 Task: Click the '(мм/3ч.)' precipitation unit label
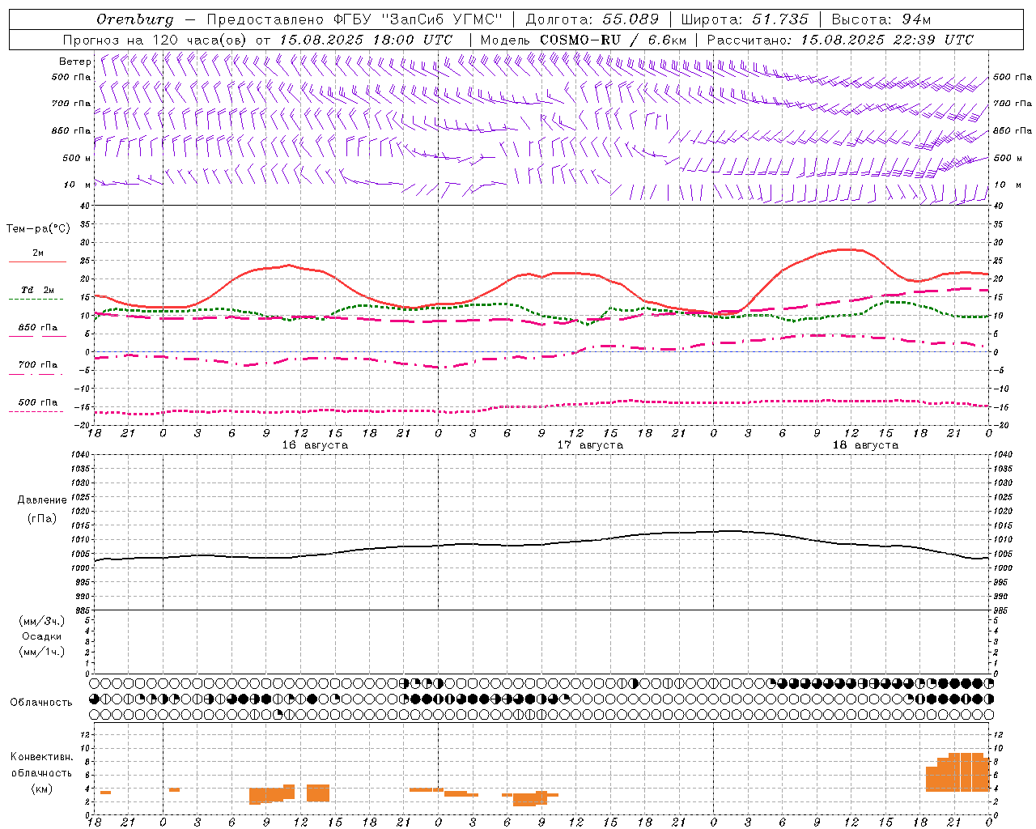[42, 621]
